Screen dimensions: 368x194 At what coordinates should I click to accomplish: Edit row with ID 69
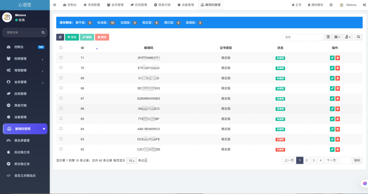(332, 78)
